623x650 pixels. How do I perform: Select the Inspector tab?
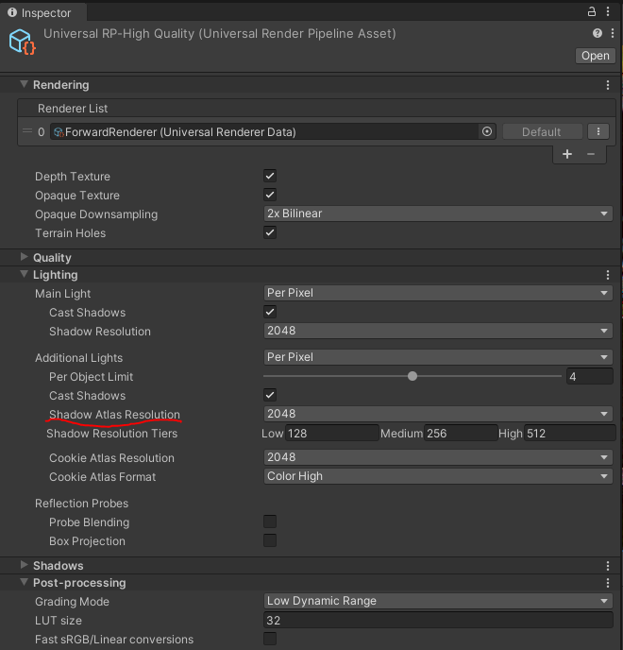(x=43, y=12)
